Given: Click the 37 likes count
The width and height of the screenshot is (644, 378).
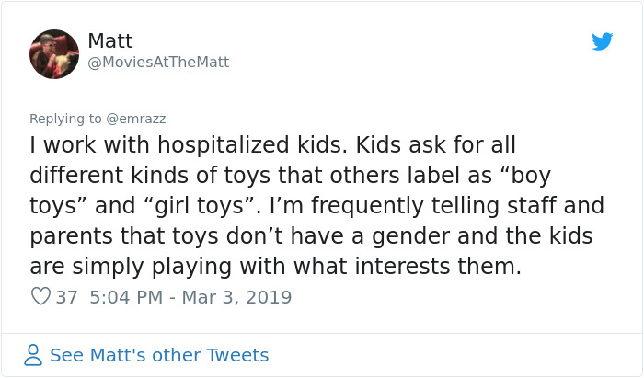Looking at the screenshot, I should 66,297.
